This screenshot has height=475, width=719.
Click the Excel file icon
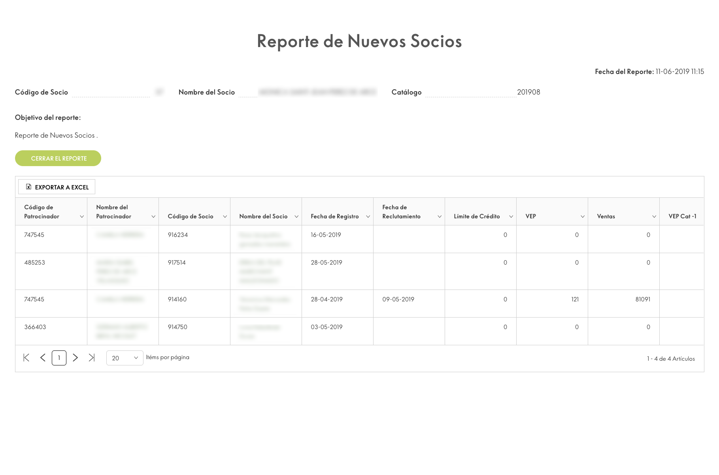coord(28,187)
